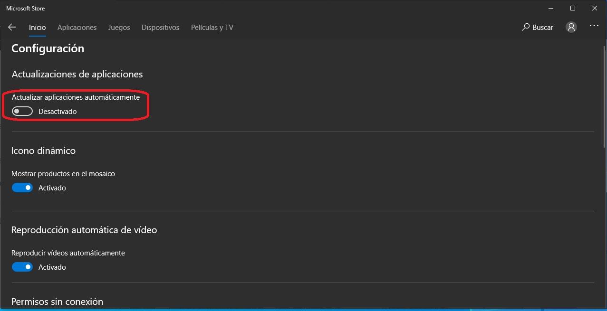The image size is (607, 311).
Task: Click the Permisos sin conexión section heading
Action: [57, 302]
